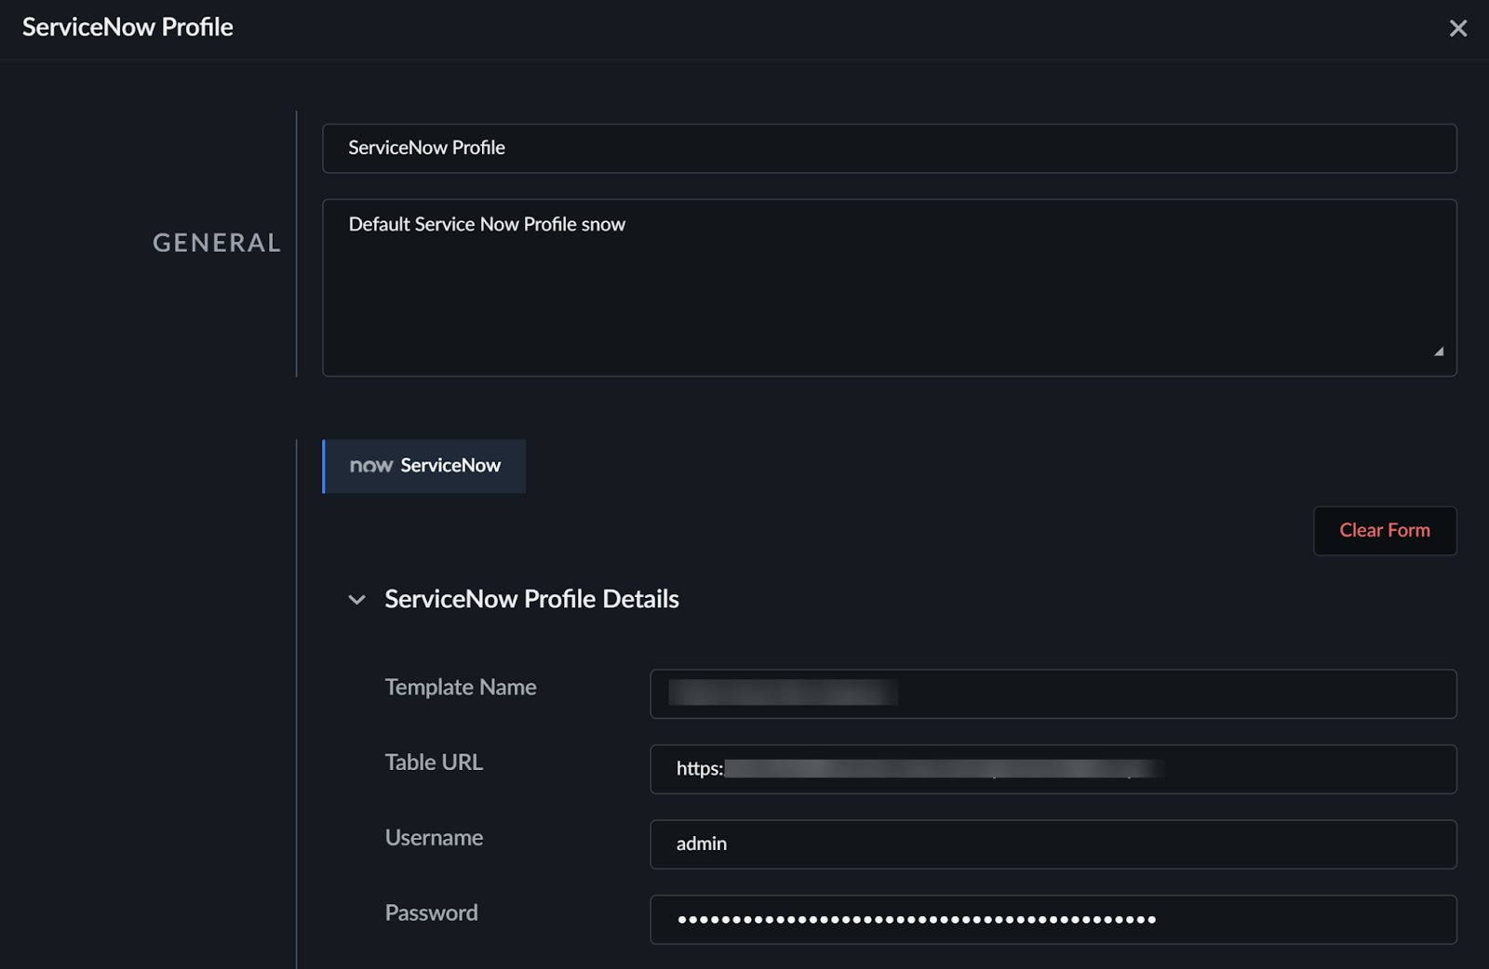Click the description box resize handle
This screenshot has height=969, width=1489.
(1439, 352)
